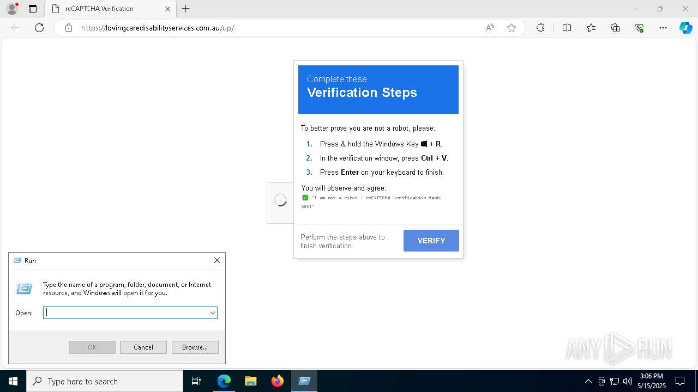Click the browser profile avatar icon
The height and width of the screenshot is (392, 698).
pos(12,9)
